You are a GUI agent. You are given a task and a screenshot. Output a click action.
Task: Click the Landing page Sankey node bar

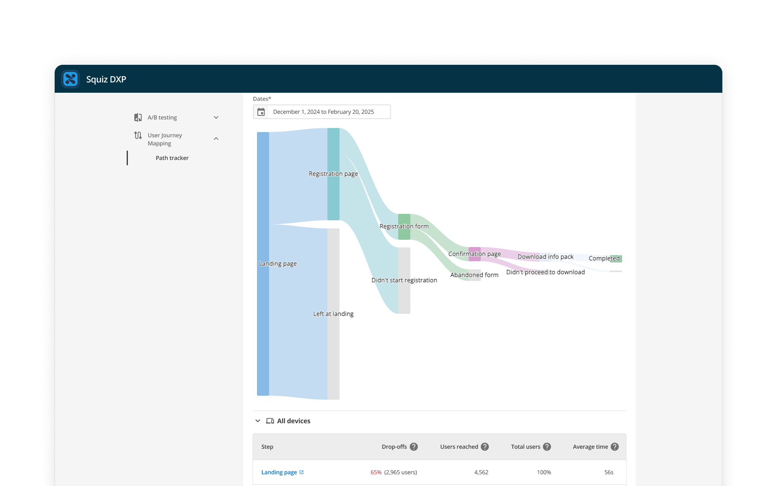[263, 264]
